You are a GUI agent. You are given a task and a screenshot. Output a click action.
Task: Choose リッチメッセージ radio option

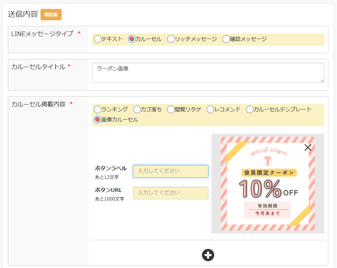[171, 39]
